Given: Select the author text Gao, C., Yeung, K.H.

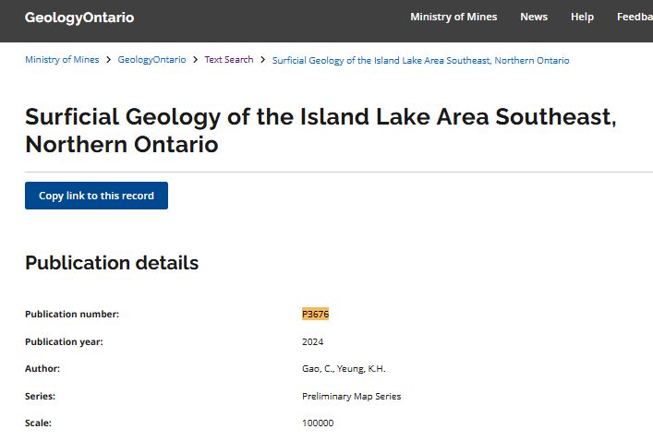Looking at the screenshot, I should pyautogui.click(x=344, y=369).
